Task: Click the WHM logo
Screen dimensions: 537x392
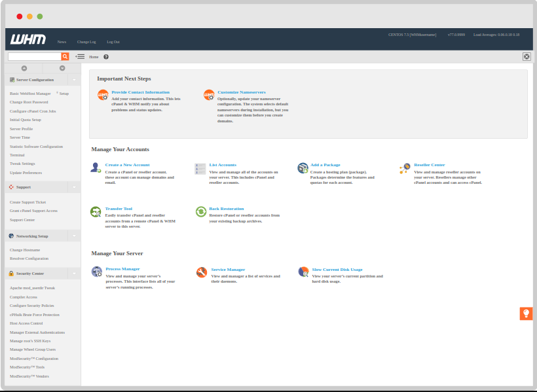Action: point(28,39)
